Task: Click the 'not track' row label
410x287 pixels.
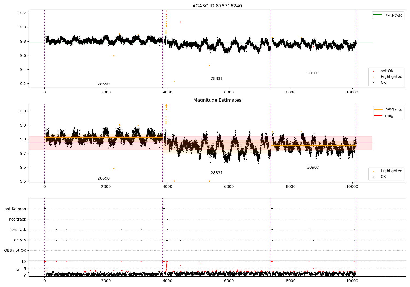Action: pyautogui.click(x=17, y=219)
